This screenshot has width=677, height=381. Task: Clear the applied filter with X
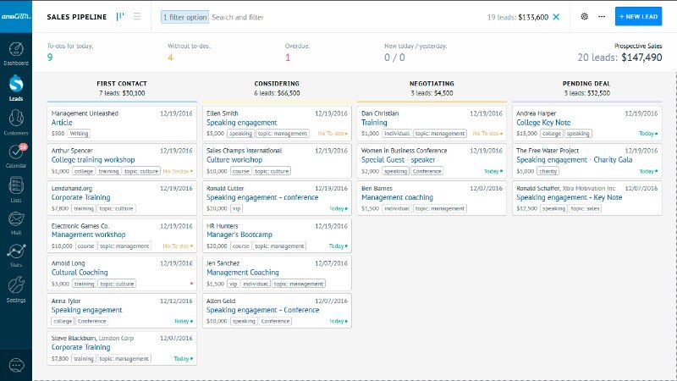click(x=556, y=16)
